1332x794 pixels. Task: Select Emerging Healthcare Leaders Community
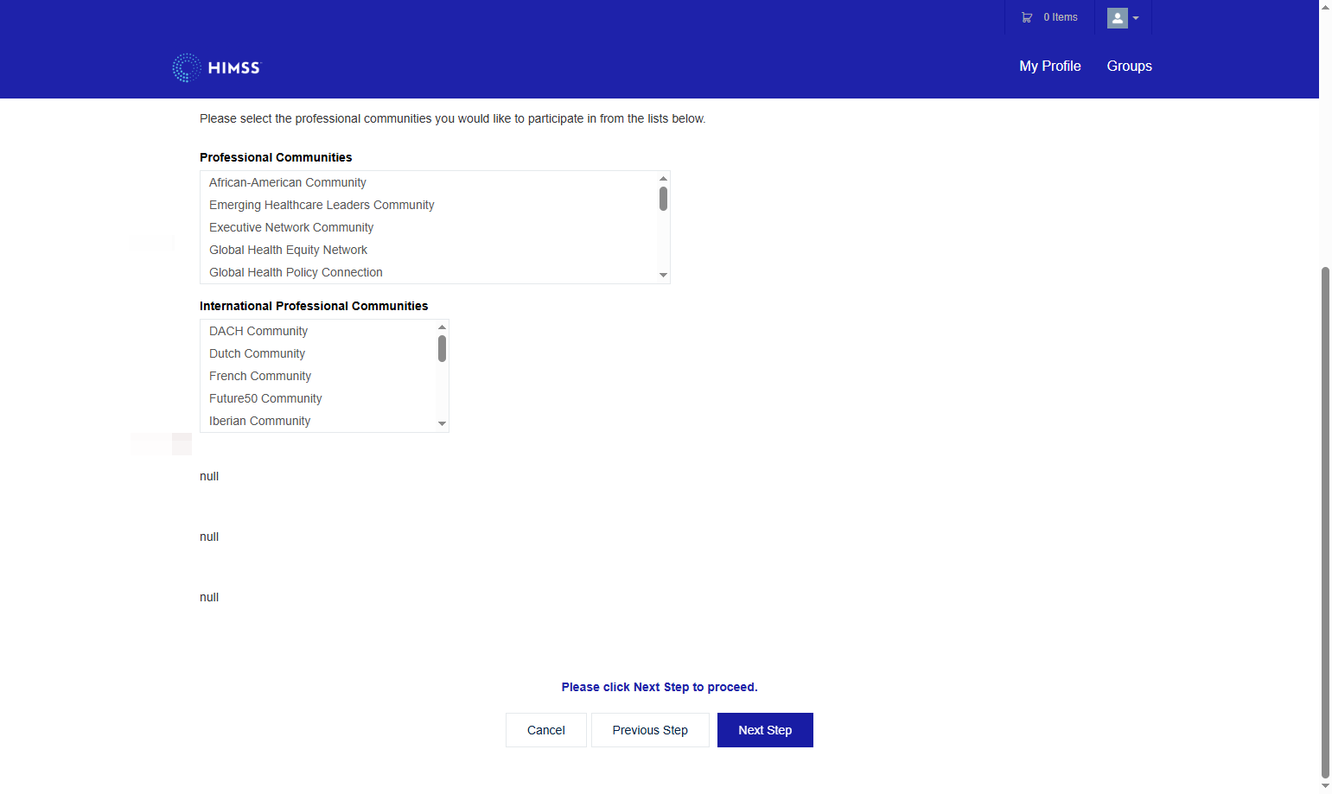(x=429, y=205)
